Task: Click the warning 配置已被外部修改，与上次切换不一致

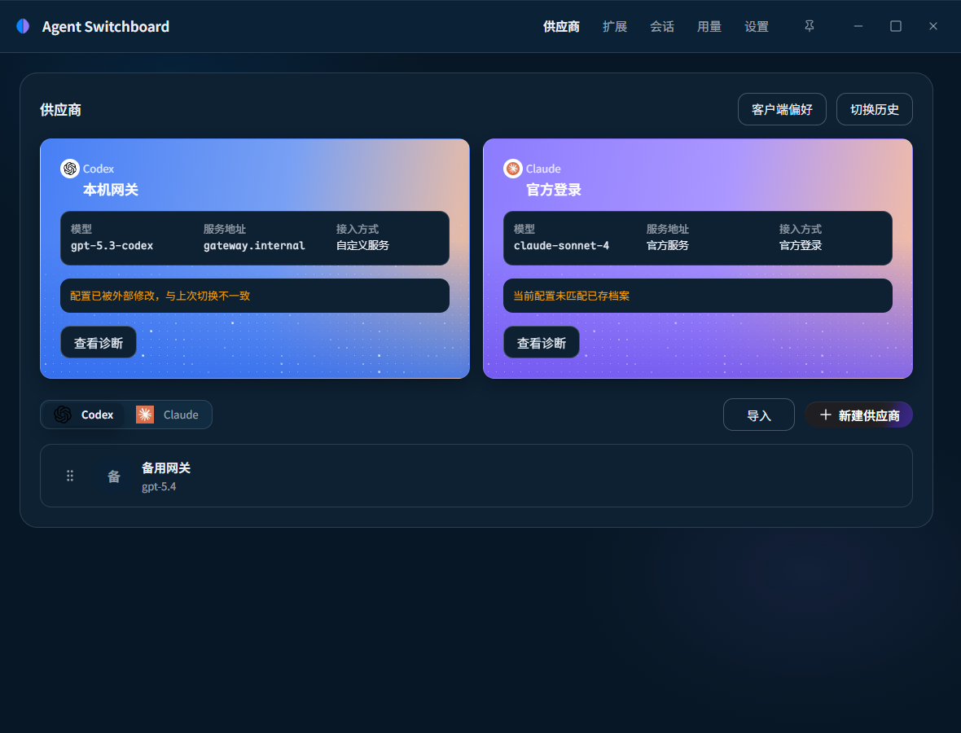Action: (160, 296)
